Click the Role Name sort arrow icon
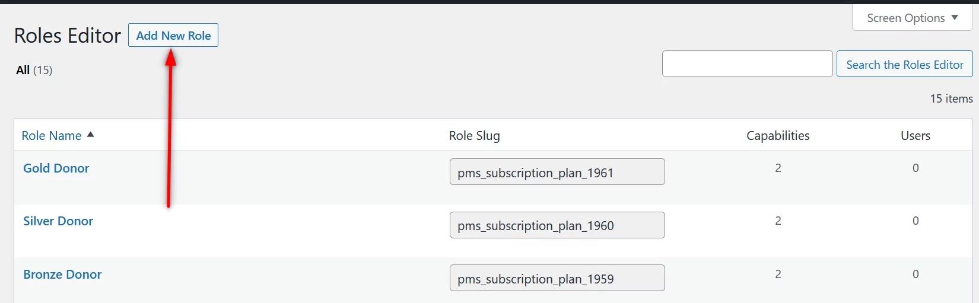The height and width of the screenshot is (303, 979). (x=91, y=135)
